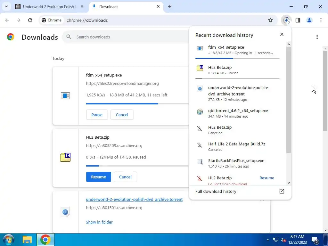The height and width of the screenshot is (246, 328).
Task: Open Chrome's three-dot menu
Action: (321, 20)
